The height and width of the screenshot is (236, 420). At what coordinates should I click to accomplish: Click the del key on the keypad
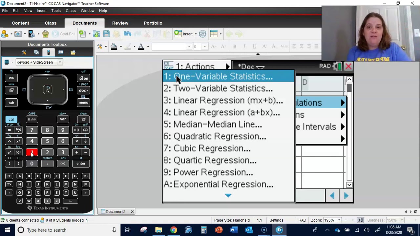83,119
